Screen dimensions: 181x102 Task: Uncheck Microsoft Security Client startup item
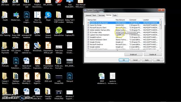(88, 28)
